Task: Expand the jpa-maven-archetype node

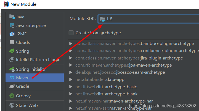Action: pos(71,65)
